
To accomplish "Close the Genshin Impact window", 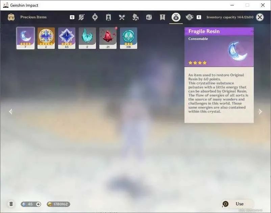I will point(263,5).
